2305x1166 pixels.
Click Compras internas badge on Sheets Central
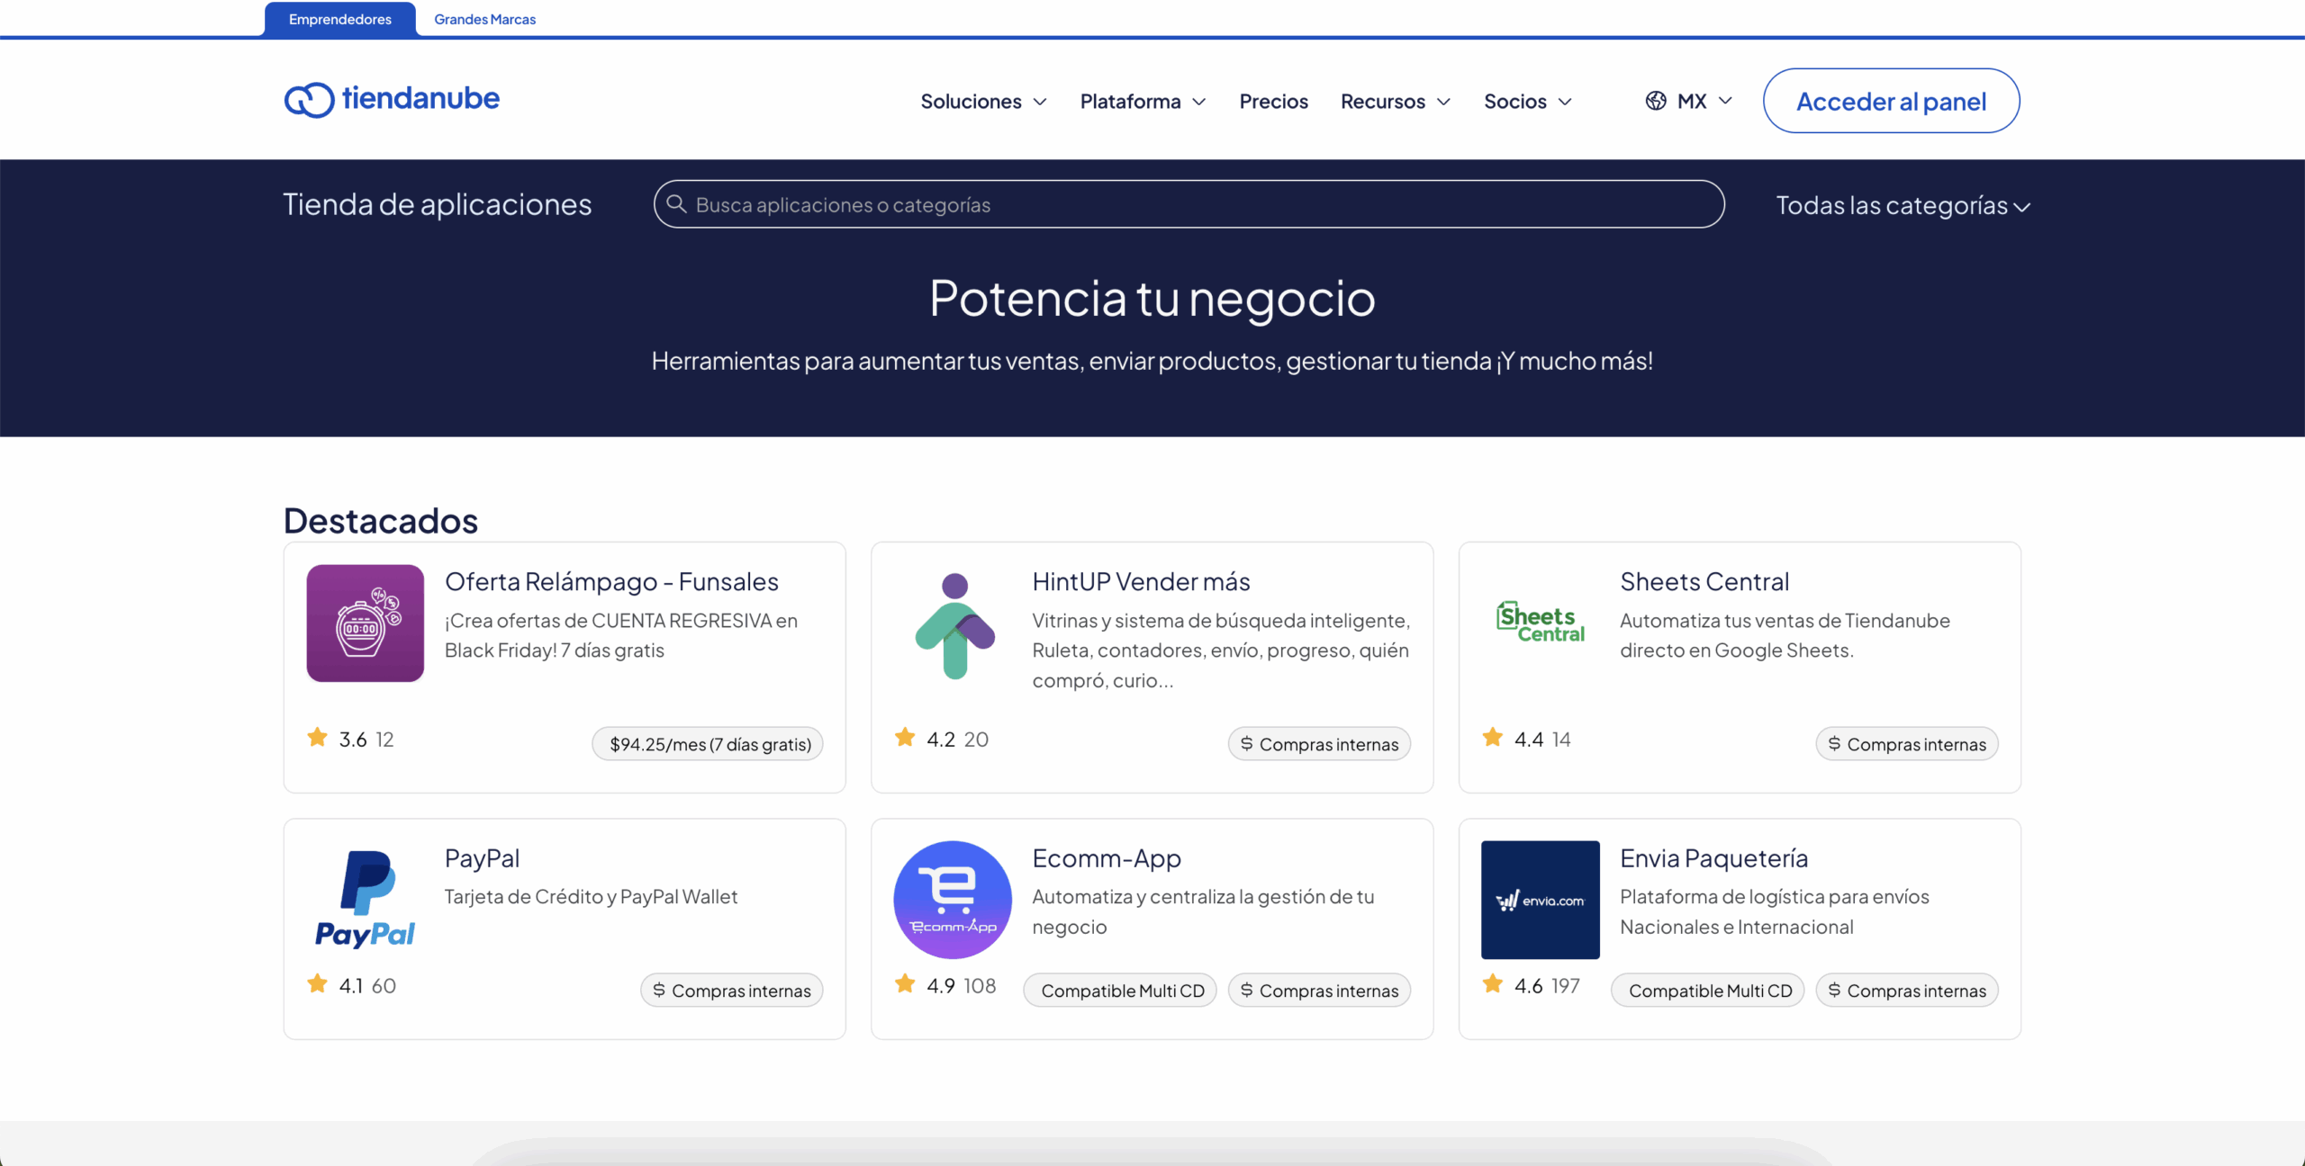tap(1907, 744)
